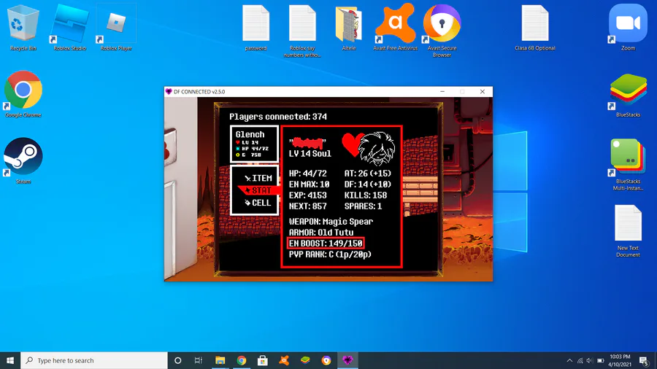657x369 pixels.
Task: Open Avast Secure Browser taskbar icon
Action: [326, 360]
